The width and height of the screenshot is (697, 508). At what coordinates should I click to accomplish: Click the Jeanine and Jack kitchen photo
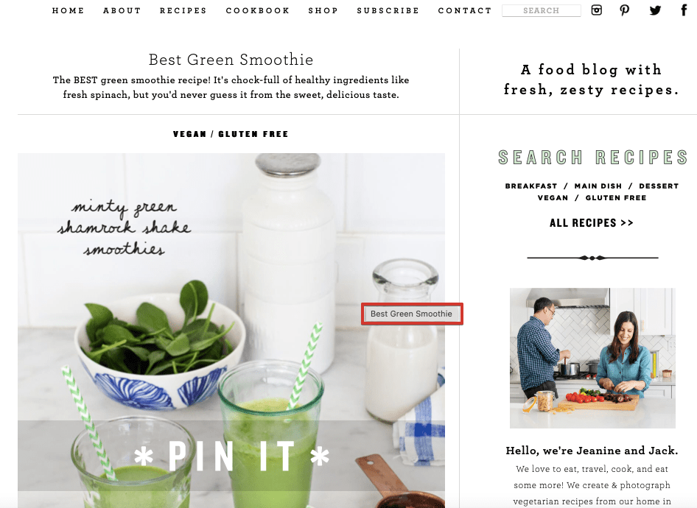point(592,358)
